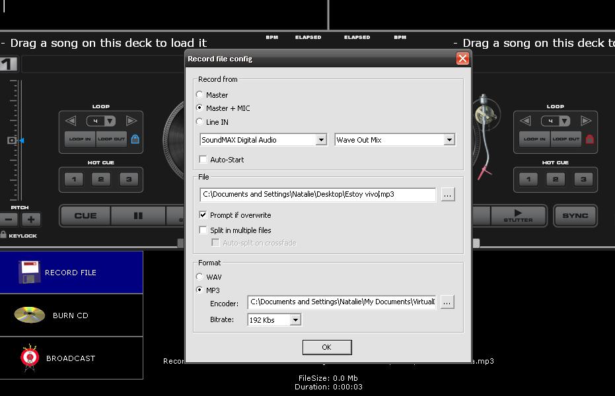Uncheck Prompt if overwrite
This screenshot has width=615, height=396.
point(203,214)
